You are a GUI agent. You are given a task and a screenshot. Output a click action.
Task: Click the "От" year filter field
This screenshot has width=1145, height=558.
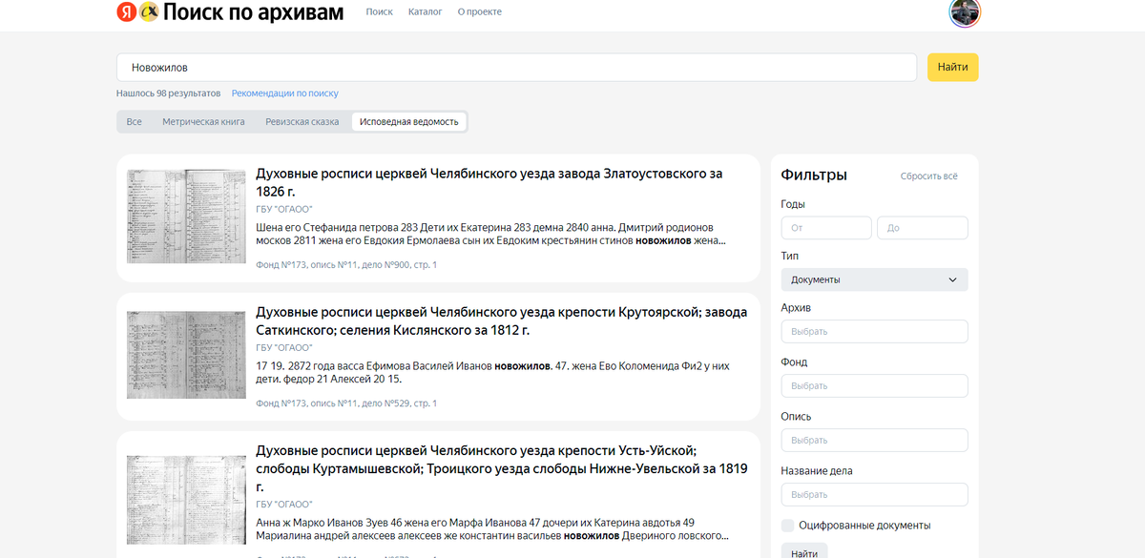click(826, 227)
